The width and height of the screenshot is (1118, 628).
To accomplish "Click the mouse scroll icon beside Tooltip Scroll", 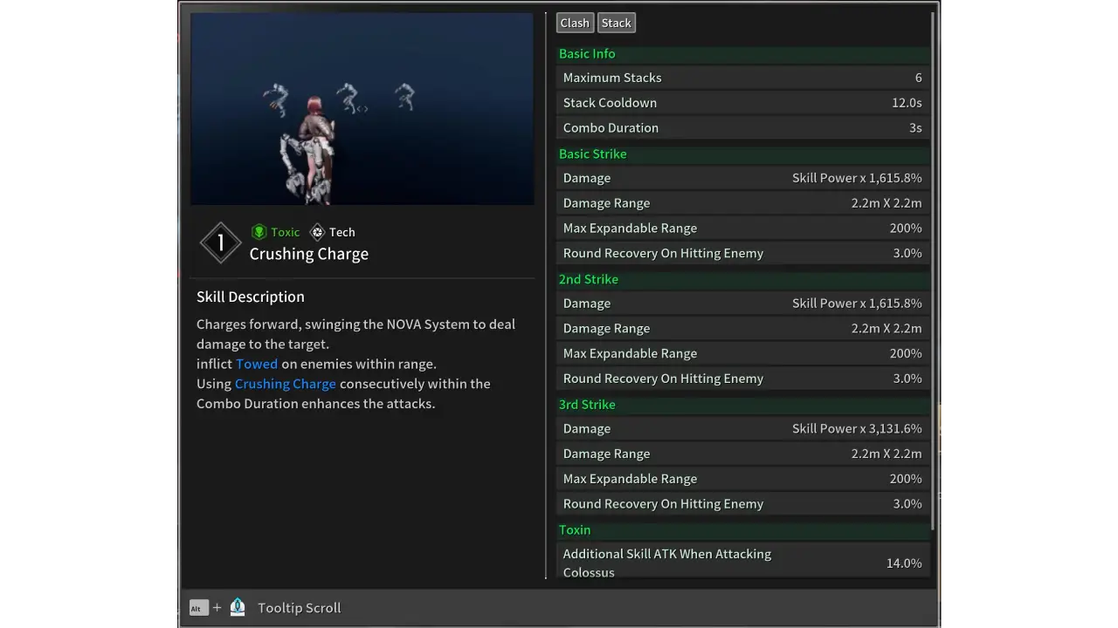I will 238,608.
